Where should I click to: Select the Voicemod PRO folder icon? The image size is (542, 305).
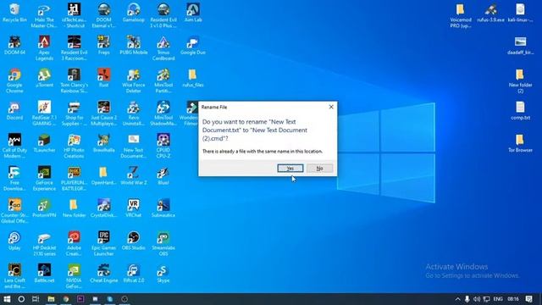pyautogui.click(x=461, y=16)
